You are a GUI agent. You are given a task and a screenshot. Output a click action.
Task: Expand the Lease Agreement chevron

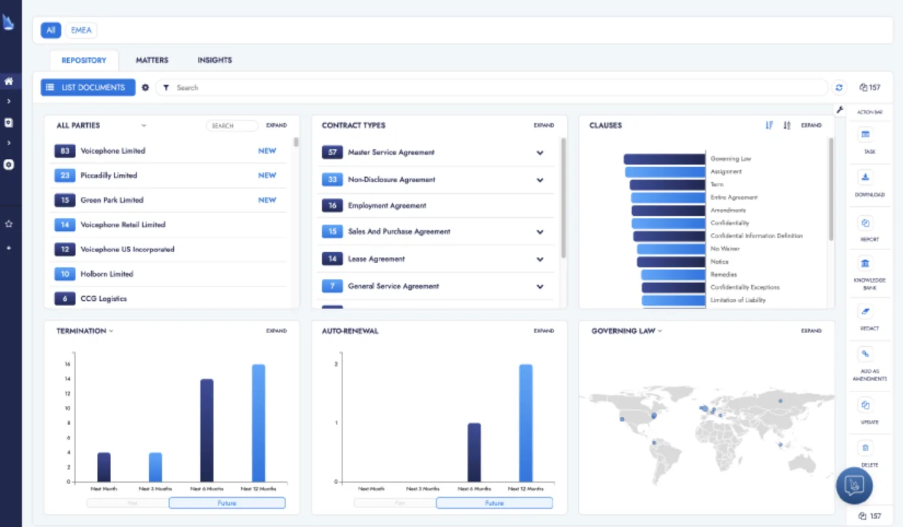point(540,259)
